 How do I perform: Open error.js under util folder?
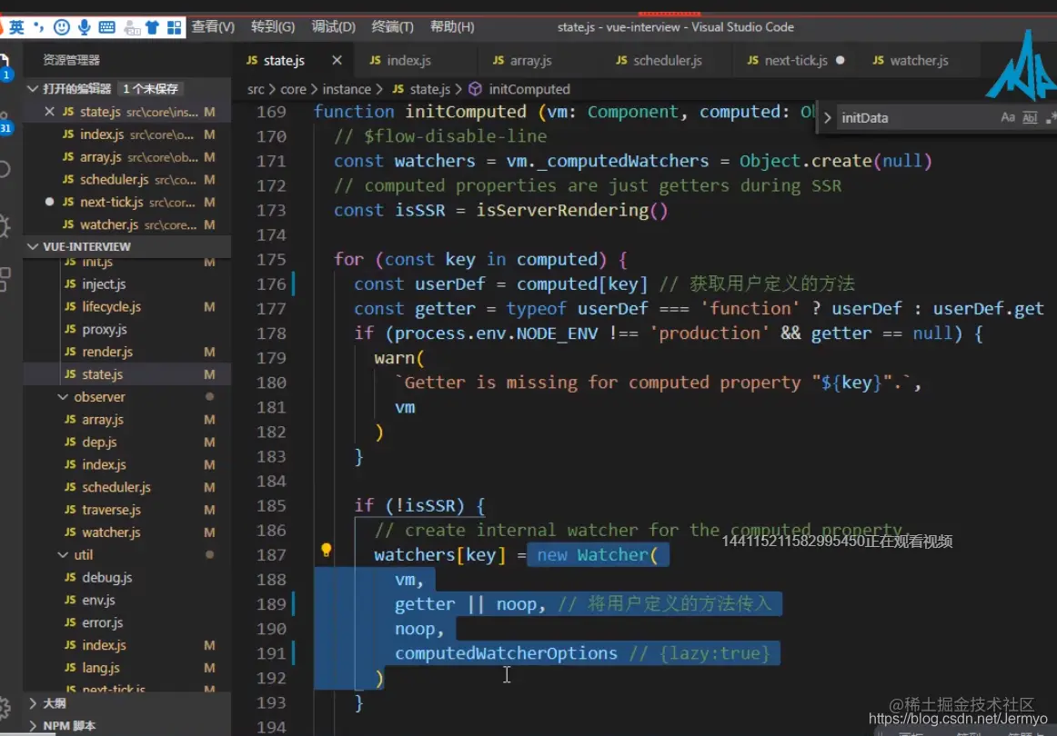(x=127, y=622)
